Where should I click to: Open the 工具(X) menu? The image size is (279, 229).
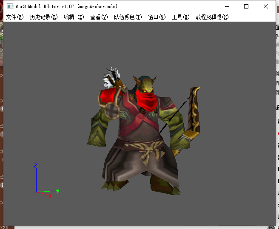181,17
